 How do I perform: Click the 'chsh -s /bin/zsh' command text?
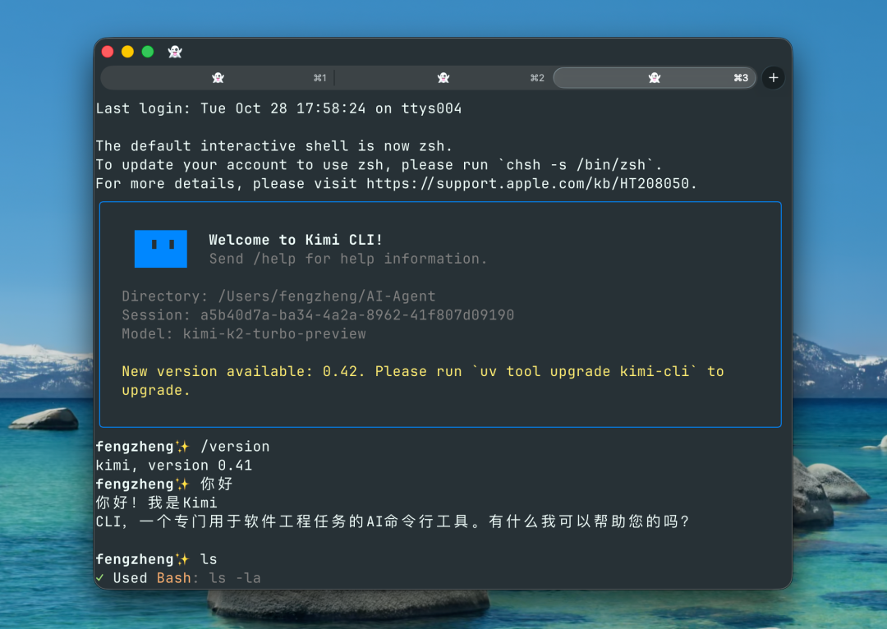click(x=575, y=164)
